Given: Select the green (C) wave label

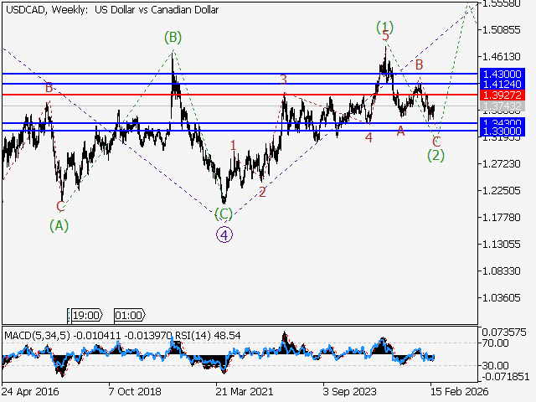Looking at the screenshot, I should [223, 213].
